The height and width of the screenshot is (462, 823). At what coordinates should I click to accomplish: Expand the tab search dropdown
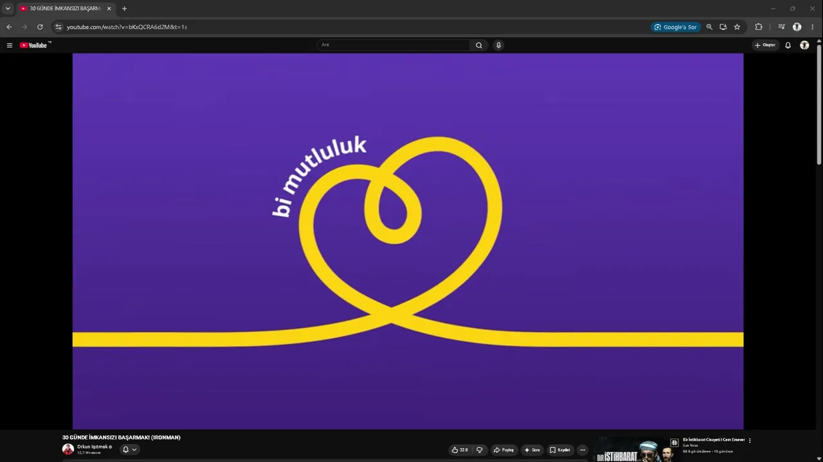click(x=8, y=8)
